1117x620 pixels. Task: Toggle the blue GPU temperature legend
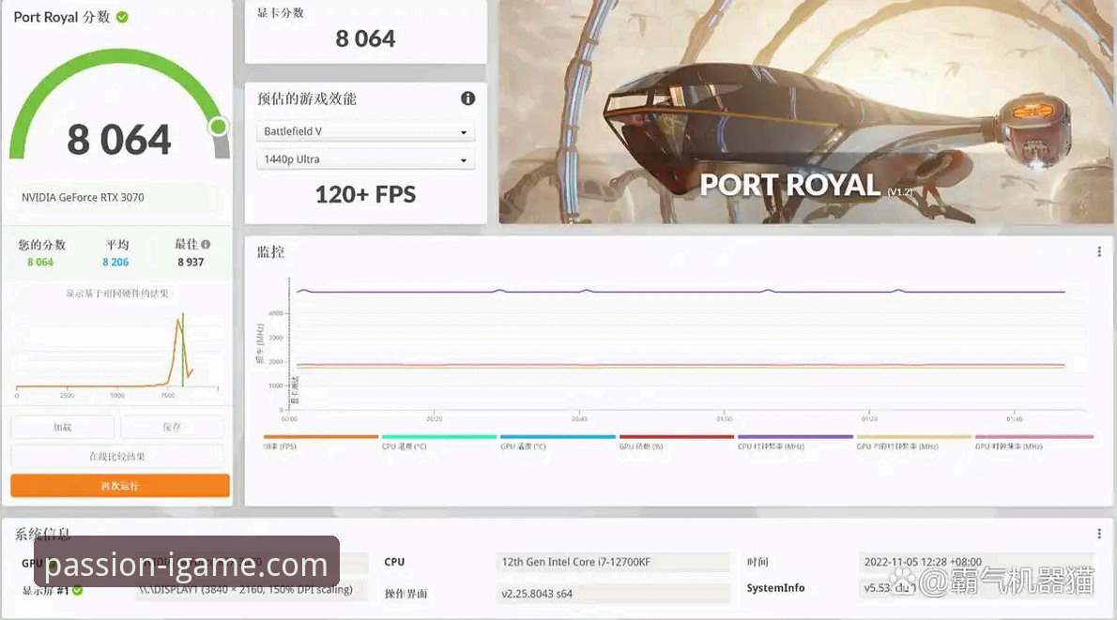tap(558, 442)
